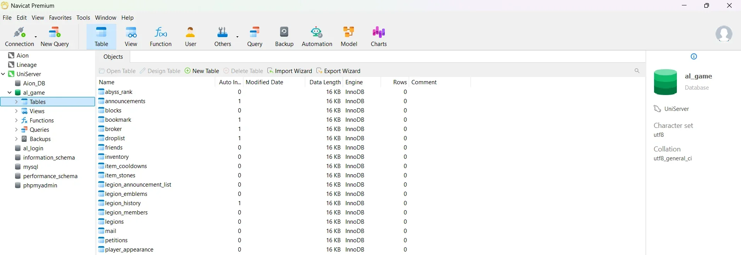Screen dimensions: 741x255
Task: Click the information panel icon
Action: [x=694, y=56]
